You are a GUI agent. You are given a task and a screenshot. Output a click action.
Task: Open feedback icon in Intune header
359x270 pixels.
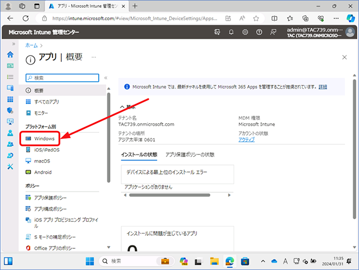click(x=273, y=32)
